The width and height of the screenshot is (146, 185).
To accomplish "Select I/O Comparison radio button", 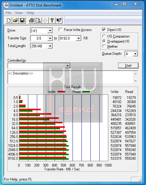I will point(104,36).
